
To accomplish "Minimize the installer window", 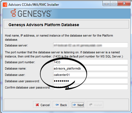I will tap(107, 4).
